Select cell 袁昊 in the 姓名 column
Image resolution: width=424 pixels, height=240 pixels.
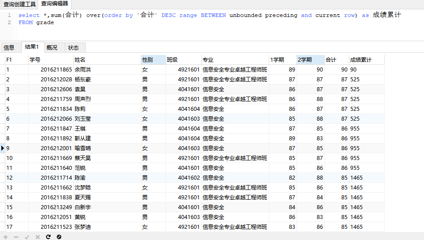pos(107,89)
